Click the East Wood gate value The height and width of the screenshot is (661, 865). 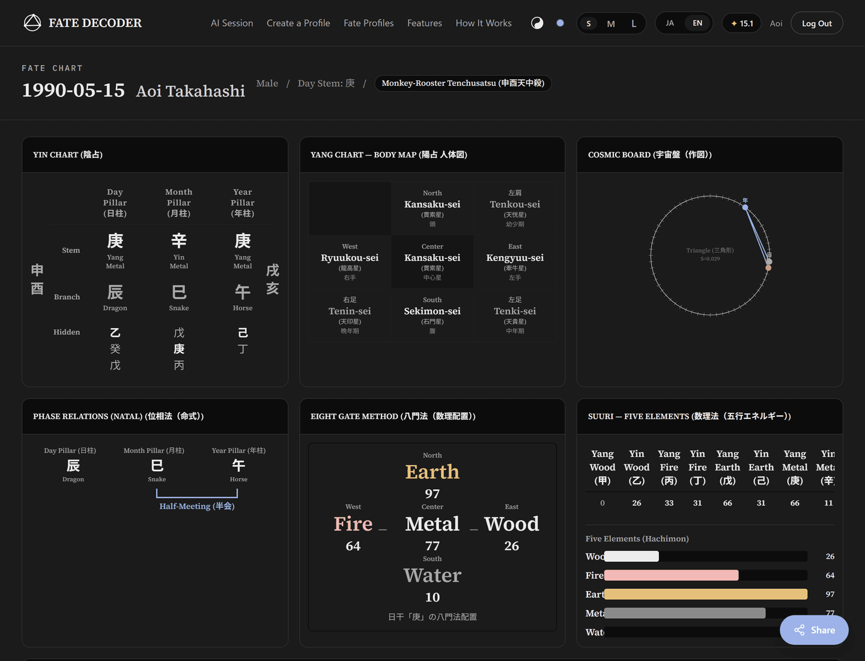[512, 546]
